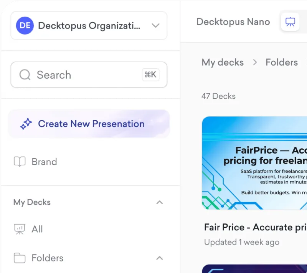Click the Decktopus Nano title
The image size is (307, 273).
(233, 22)
